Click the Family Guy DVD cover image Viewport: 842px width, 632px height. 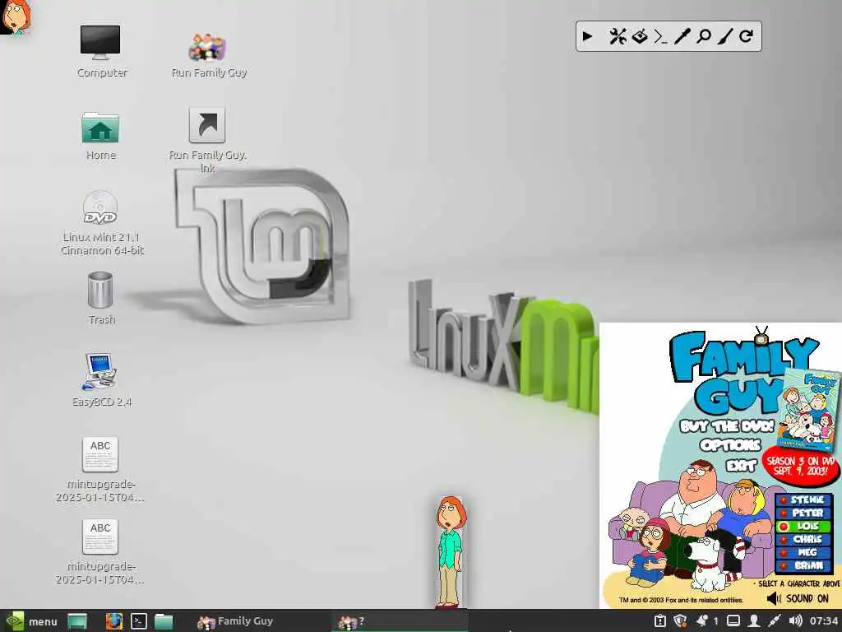point(811,410)
